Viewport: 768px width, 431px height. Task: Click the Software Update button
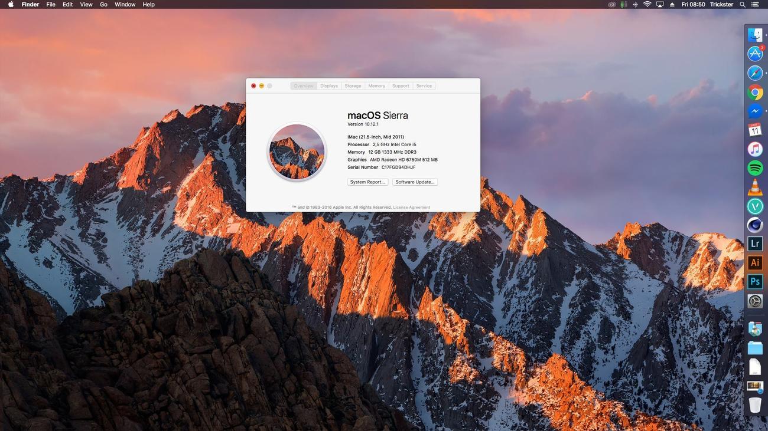pos(415,182)
